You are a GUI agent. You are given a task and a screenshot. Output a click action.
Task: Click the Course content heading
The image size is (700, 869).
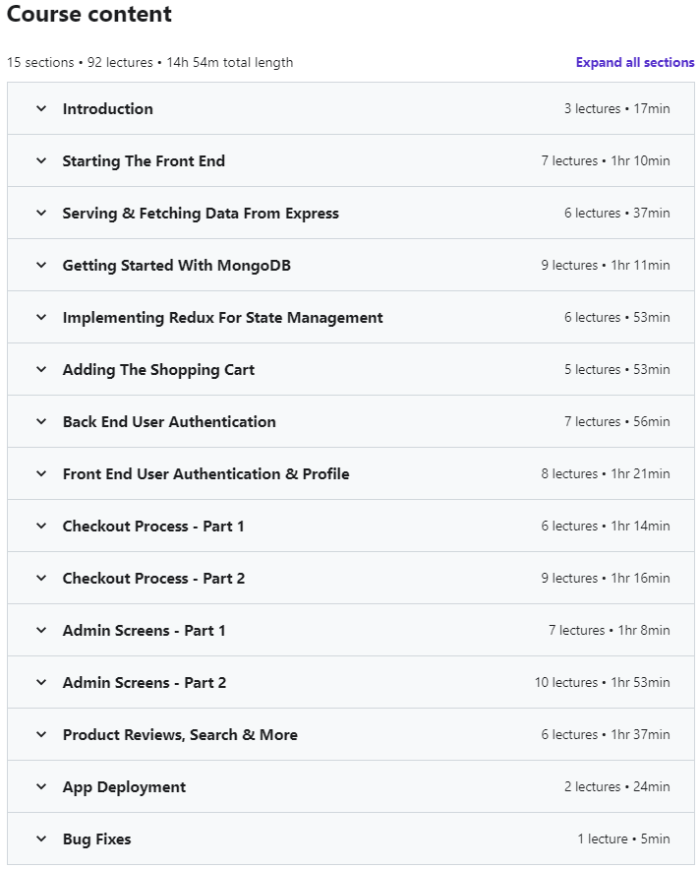(x=89, y=14)
